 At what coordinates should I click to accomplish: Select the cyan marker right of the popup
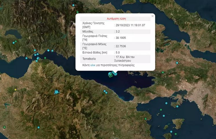coord(177,63)
